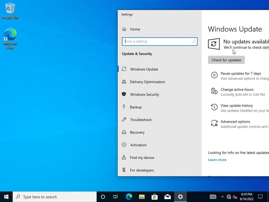This screenshot has height=202, width=269.
Task: Click the Update & Security section title
Action: pyautogui.click(x=137, y=54)
